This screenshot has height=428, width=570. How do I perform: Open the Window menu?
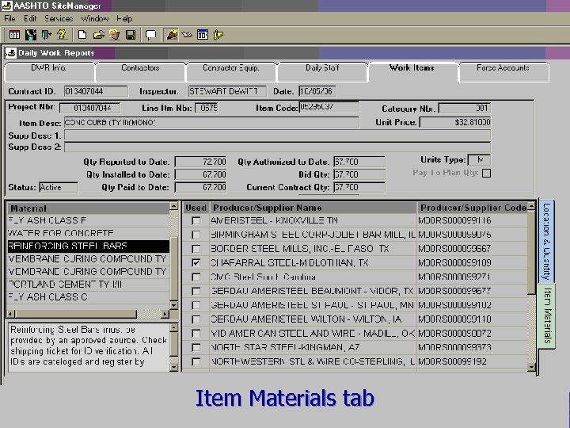(x=94, y=18)
